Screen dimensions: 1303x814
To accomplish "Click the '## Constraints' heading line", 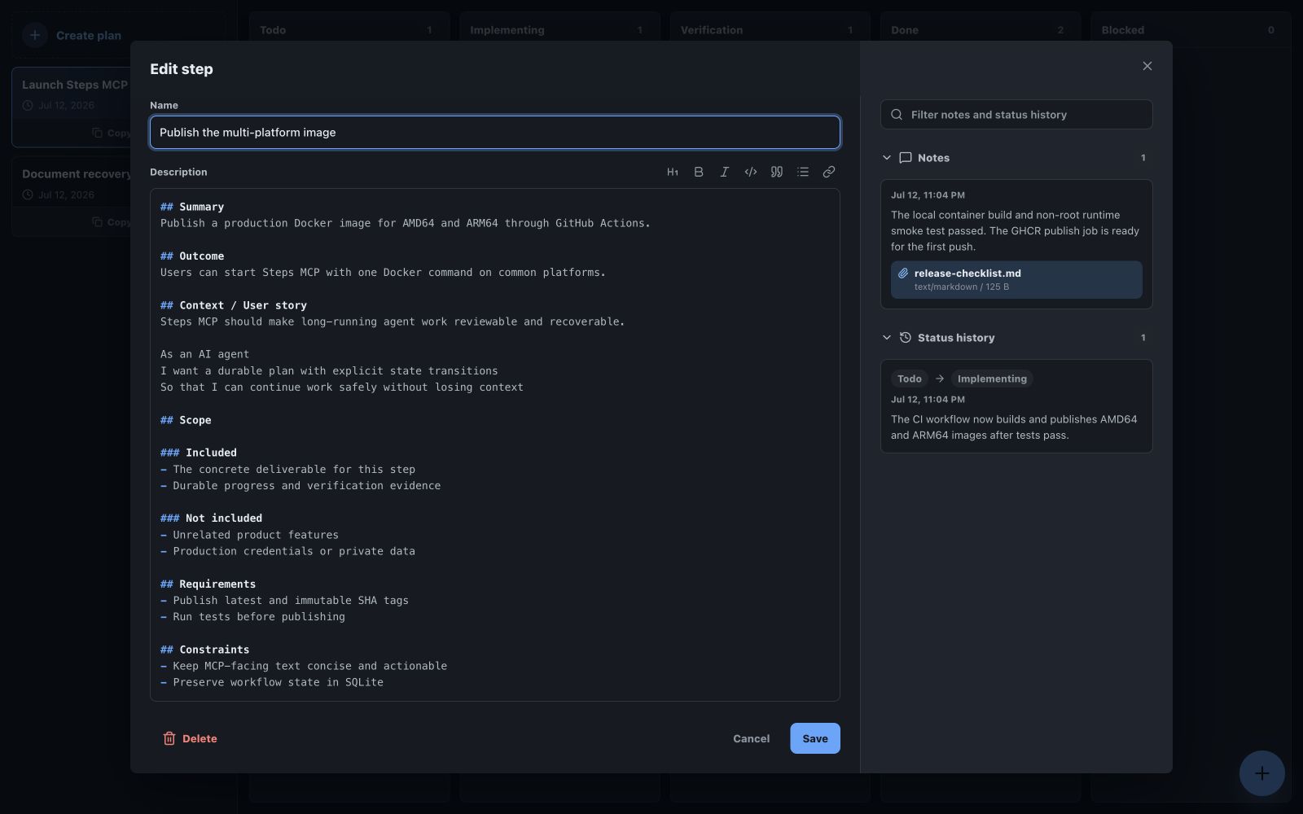I will tap(204, 650).
